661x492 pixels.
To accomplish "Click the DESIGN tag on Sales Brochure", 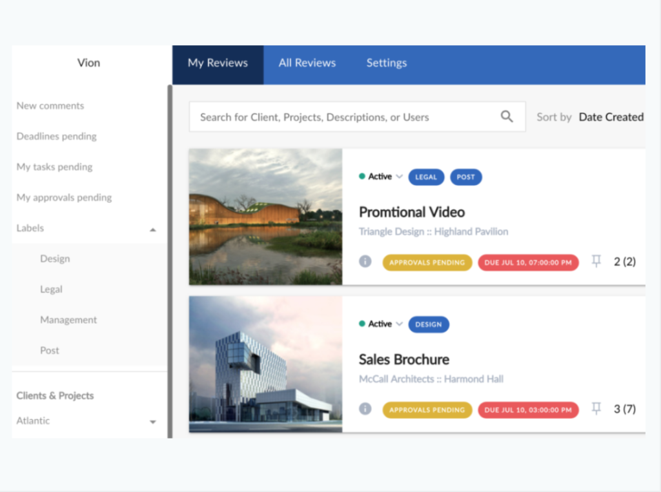I will tap(429, 324).
